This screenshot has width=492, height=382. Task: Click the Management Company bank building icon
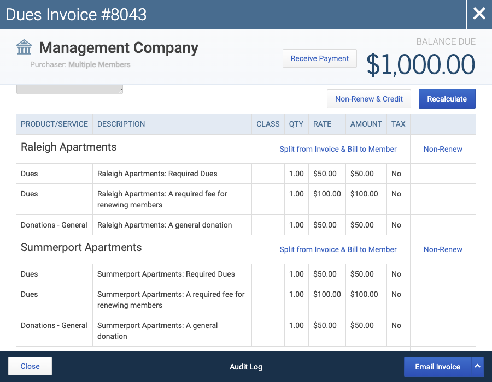click(x=24, y=47)
